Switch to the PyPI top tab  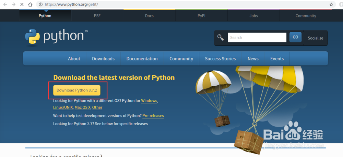pyautogui.click(x=201, y=16)
